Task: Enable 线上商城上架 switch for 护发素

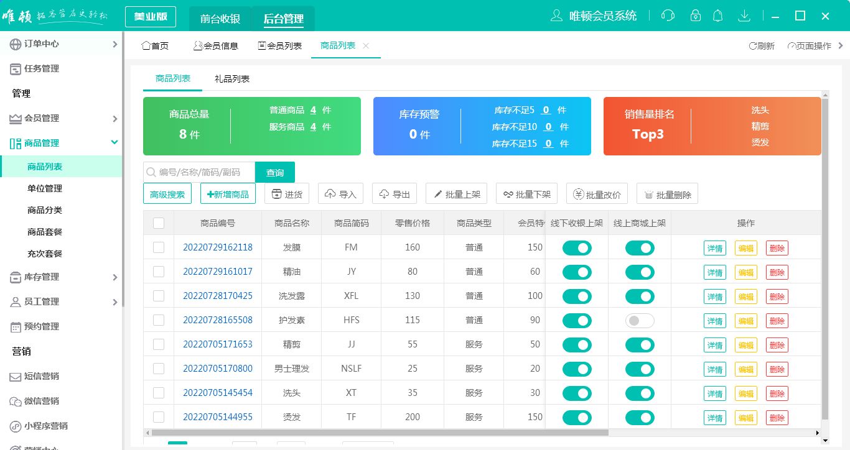Action: pos(640,321)
